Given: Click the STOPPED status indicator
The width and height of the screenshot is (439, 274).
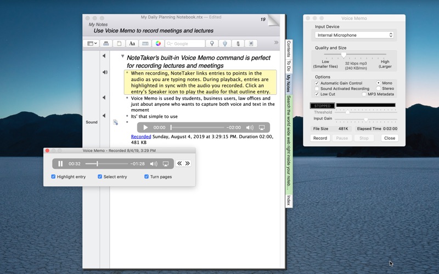Looking at the screenshot, I should [322, 106].
